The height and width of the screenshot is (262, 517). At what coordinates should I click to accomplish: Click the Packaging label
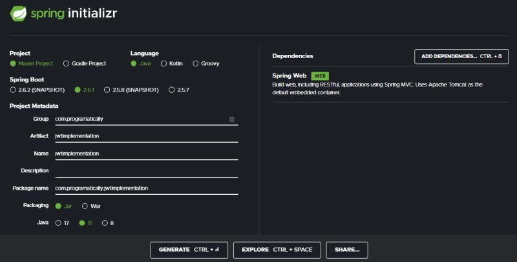coord(36,205)
